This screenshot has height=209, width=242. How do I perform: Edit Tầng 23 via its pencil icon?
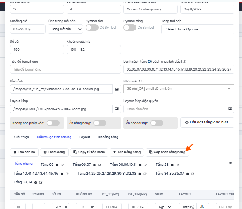tap(177, 165)
